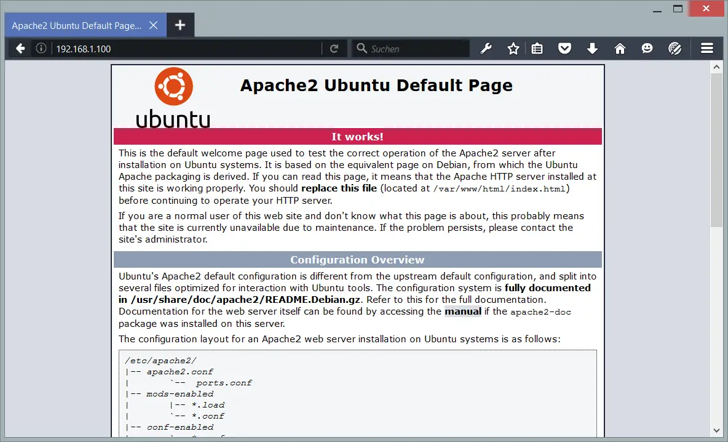The image size is (728, 442).
Task: Save page to Pocket
Action: click(x=564, y=49)
